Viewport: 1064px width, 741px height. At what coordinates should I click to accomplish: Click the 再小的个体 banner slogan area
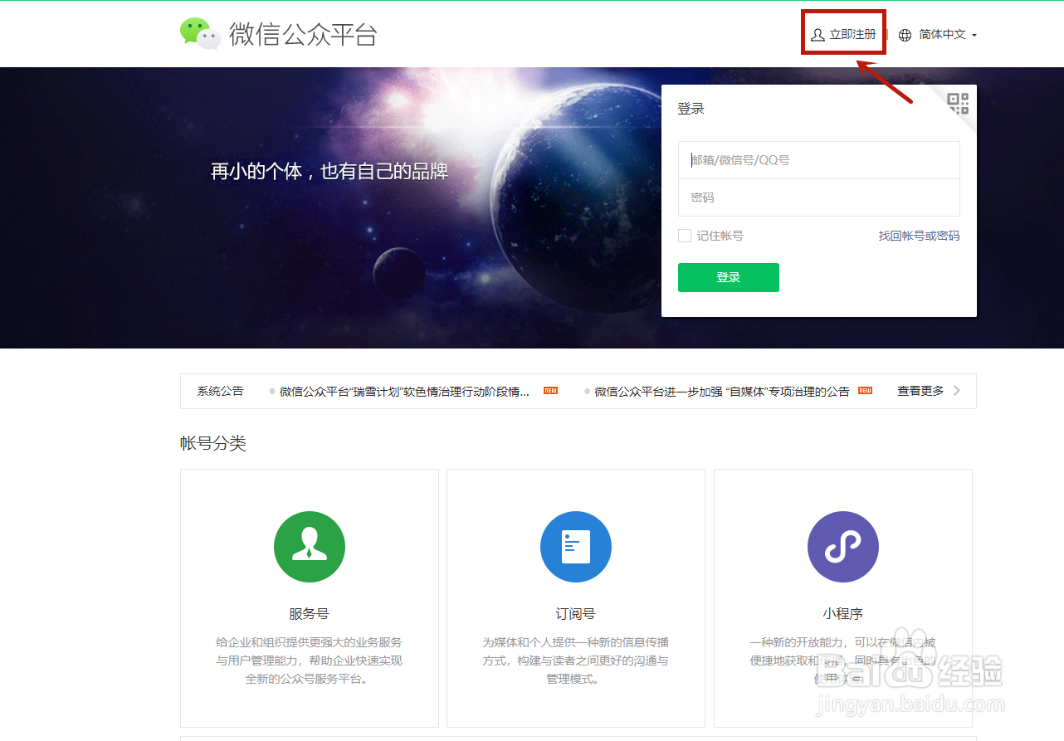[329, 170]
